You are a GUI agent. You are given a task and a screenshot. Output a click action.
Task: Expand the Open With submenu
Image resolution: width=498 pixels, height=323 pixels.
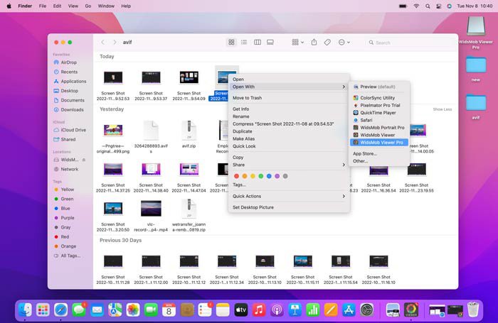click(289, 87)
